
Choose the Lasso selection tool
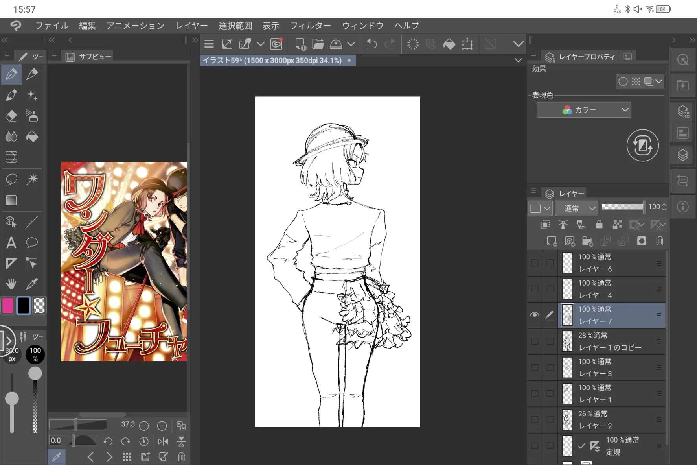click(x=11, y=179)
